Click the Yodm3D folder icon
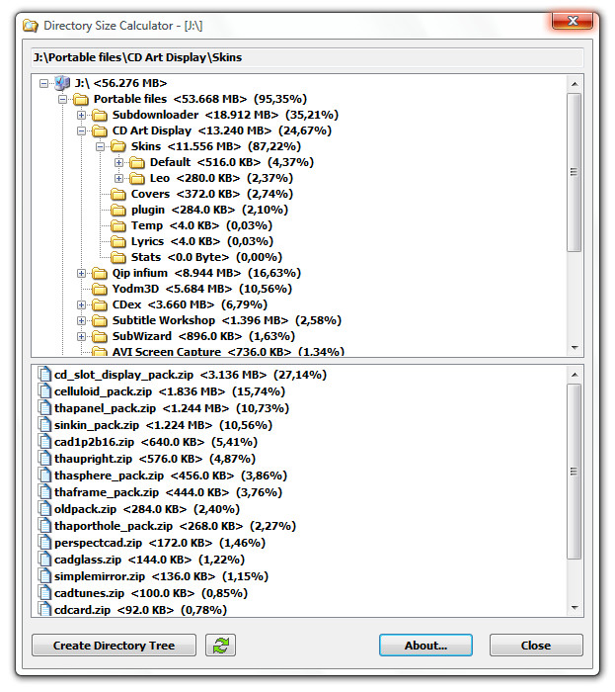 pos(100,289)
